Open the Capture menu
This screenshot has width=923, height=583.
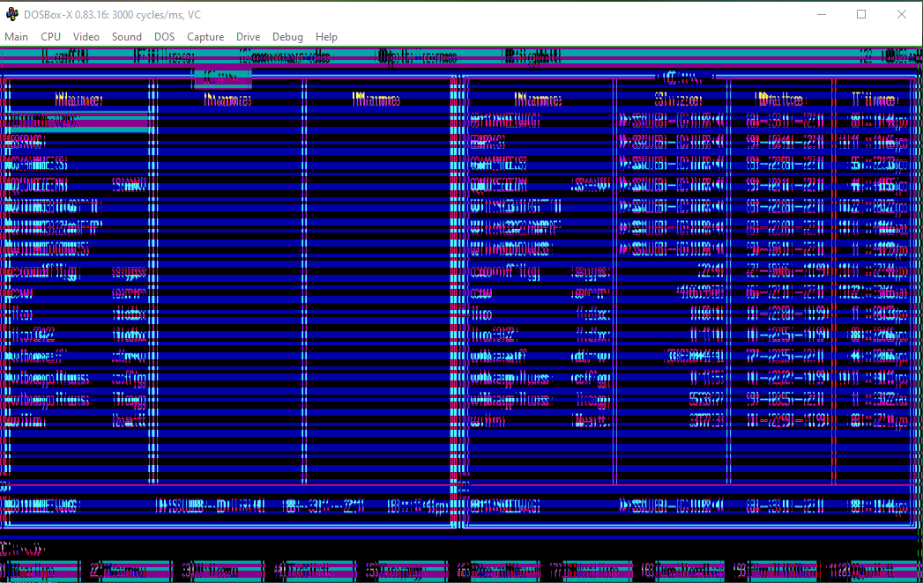pyautogui.click(x=205, y=36)
